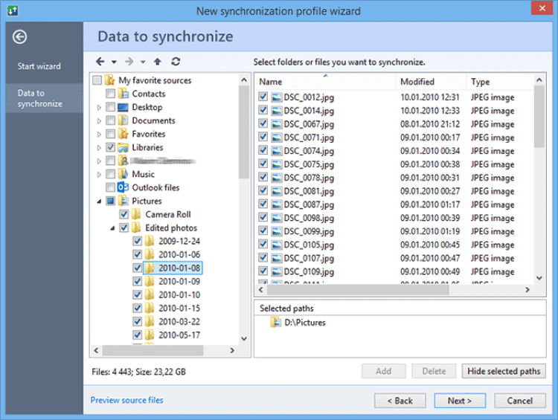The height and width of the screenshot is (420, 558).
Task: Click Hide selected paths button
Action: pos(504,371)
